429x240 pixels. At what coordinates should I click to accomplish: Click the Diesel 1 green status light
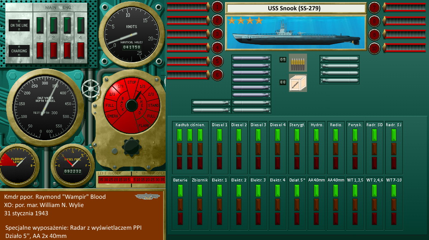[219, 135]
